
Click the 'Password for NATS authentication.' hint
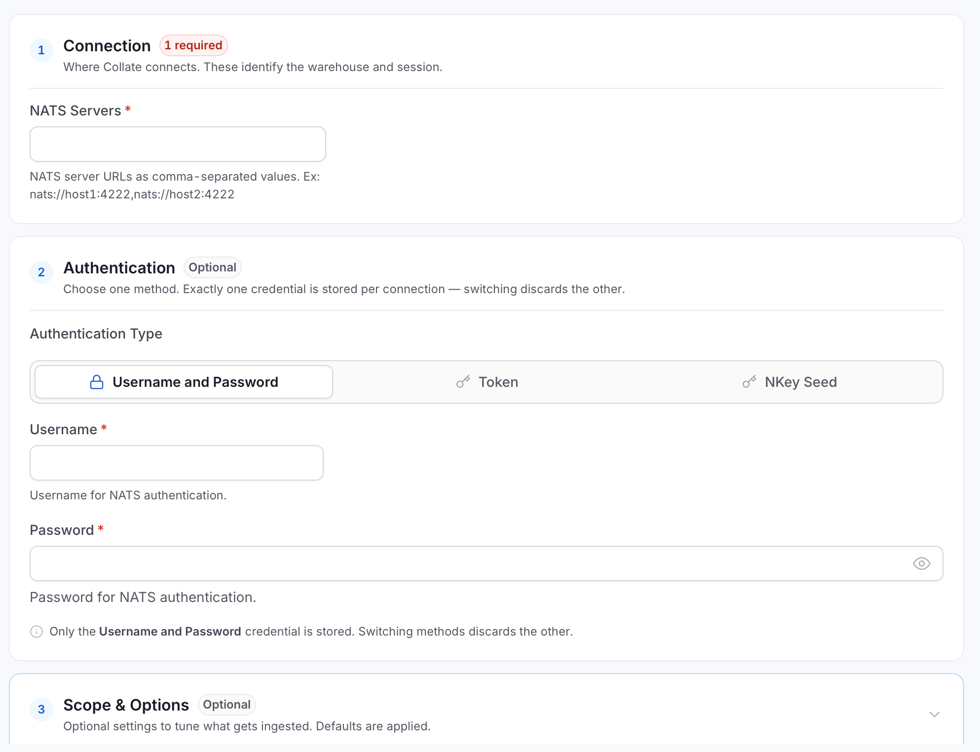click(x=143, y=597)
